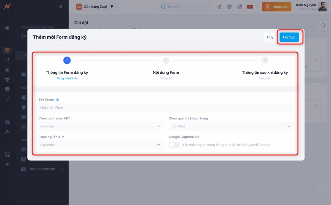Select step 3 Thông tin sau khi đăng ký
Screen dimensions: 331x205
pyautogui.click(x=264, y=60)
